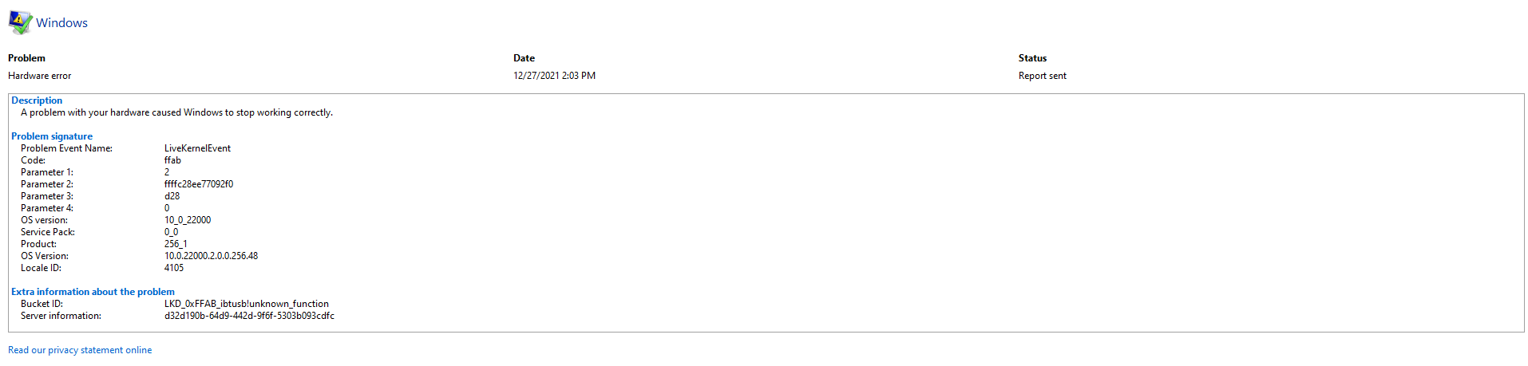Click the Windows title text
Image resolution: width=1528 pixels, height=366 pixels.
coord(61,23)
